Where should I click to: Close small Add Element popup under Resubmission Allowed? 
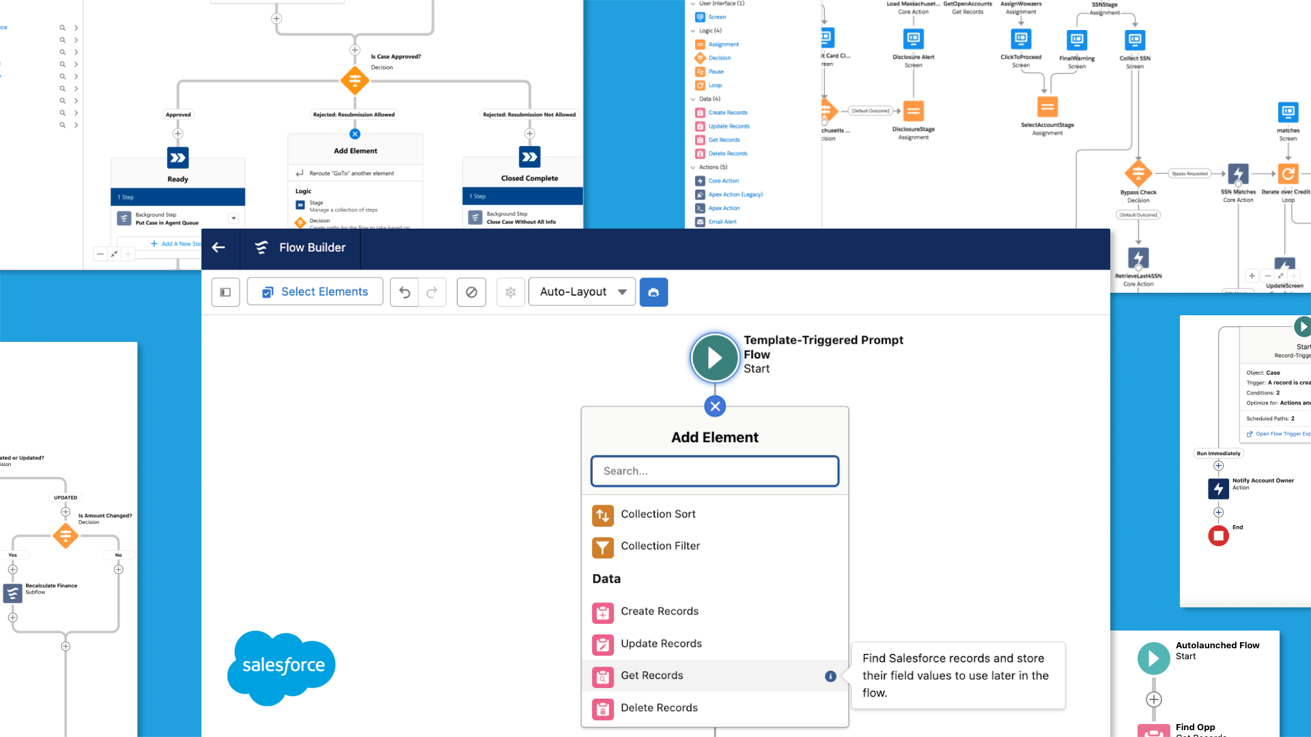pos(355,134)
